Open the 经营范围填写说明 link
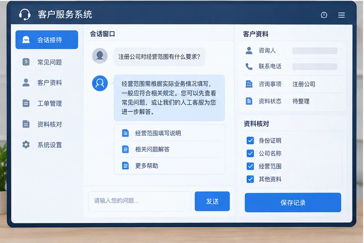The height and width of the screenshot is (243, 364). coord(158,133)
